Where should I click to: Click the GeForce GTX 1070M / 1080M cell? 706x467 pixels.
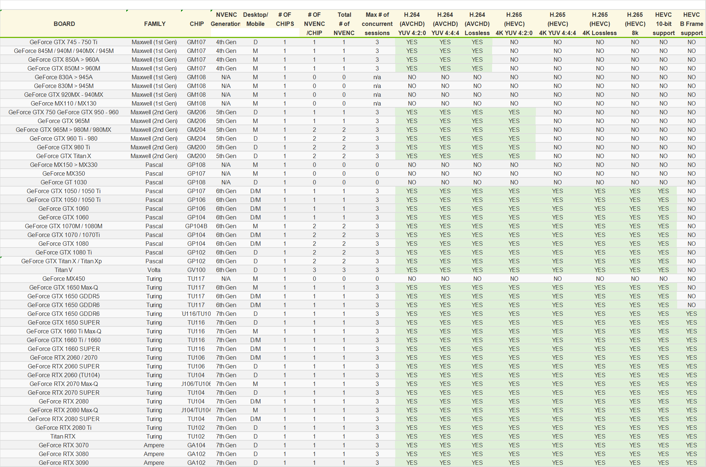point(64,226)
